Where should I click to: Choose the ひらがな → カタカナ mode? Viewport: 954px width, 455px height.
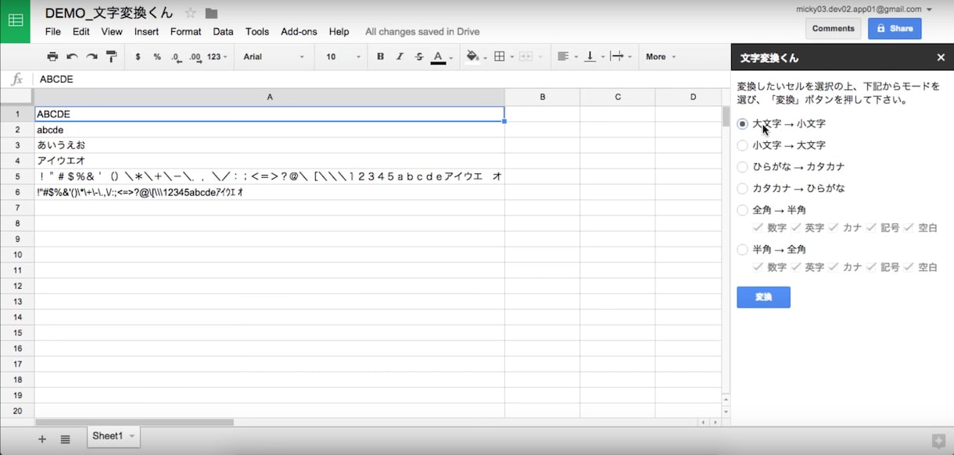pyautogui.click(x=743, y=167)
